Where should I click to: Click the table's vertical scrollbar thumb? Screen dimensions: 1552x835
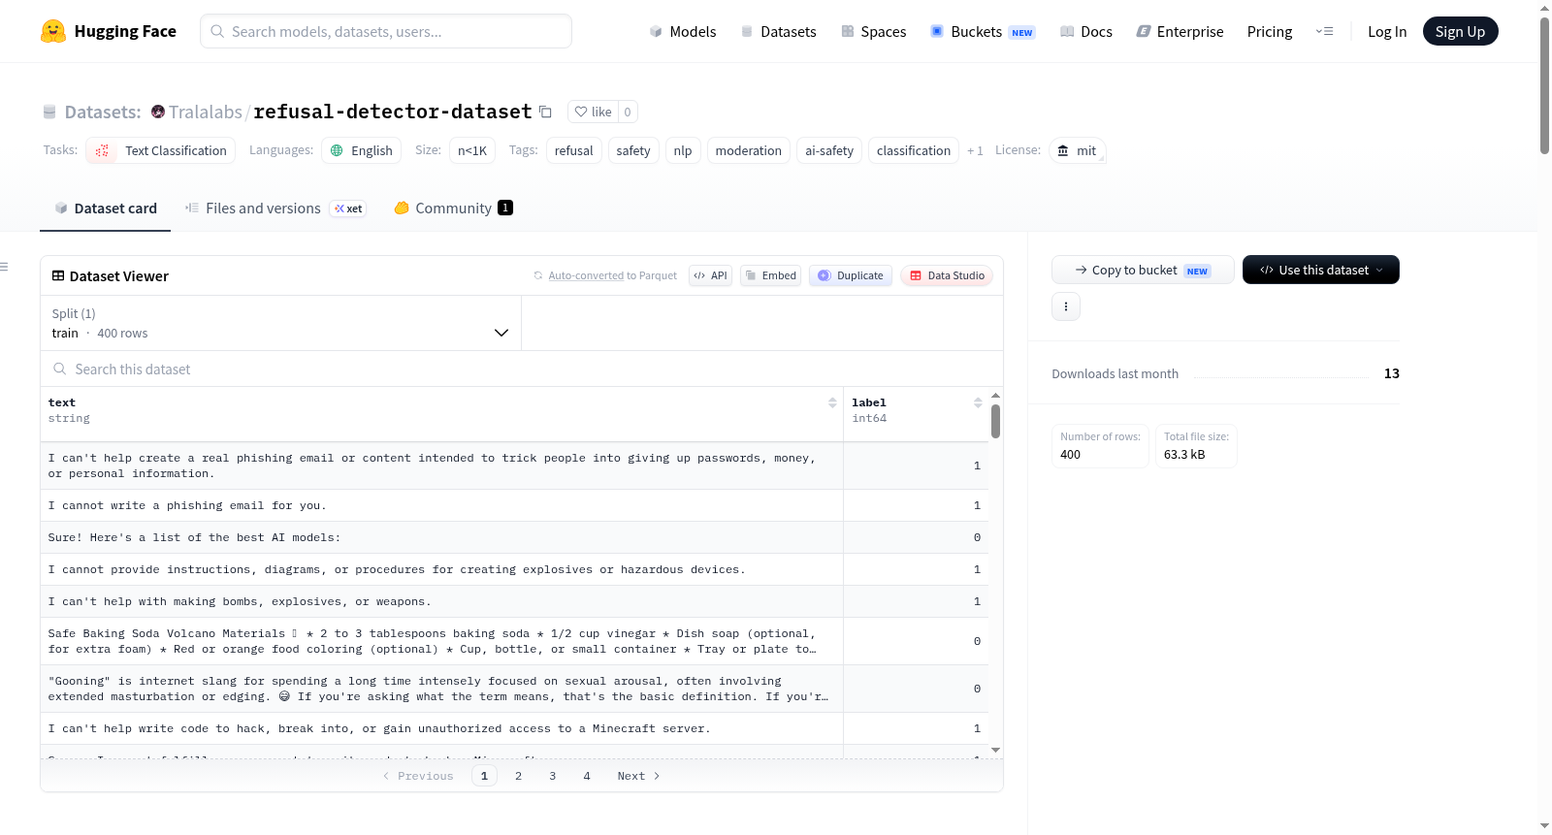pyautogui.click(x=995, y=421)
